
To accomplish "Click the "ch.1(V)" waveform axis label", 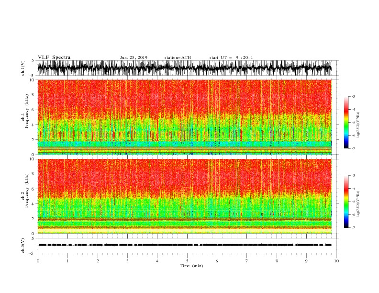I will click(23, 68).
